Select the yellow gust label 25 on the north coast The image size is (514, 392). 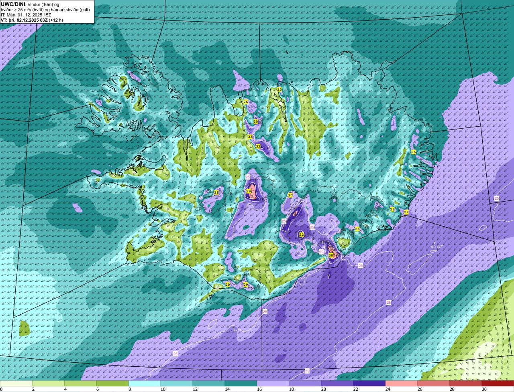click(x=279, y=89)
